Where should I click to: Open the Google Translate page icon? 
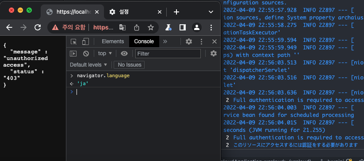point(123,27)
